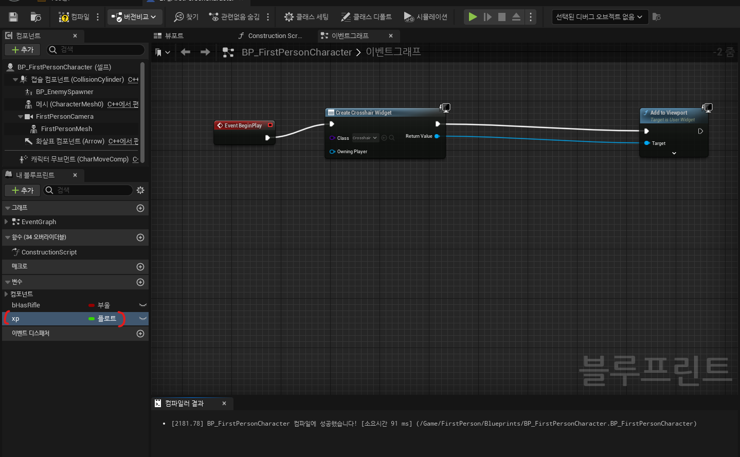Focus the My Blueprint search field

pos(88,190)
